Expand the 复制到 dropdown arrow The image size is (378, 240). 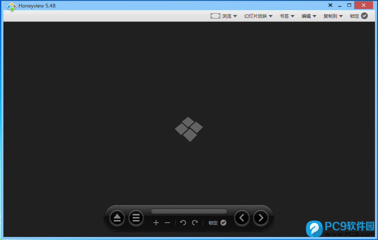[x=341, y=16]
